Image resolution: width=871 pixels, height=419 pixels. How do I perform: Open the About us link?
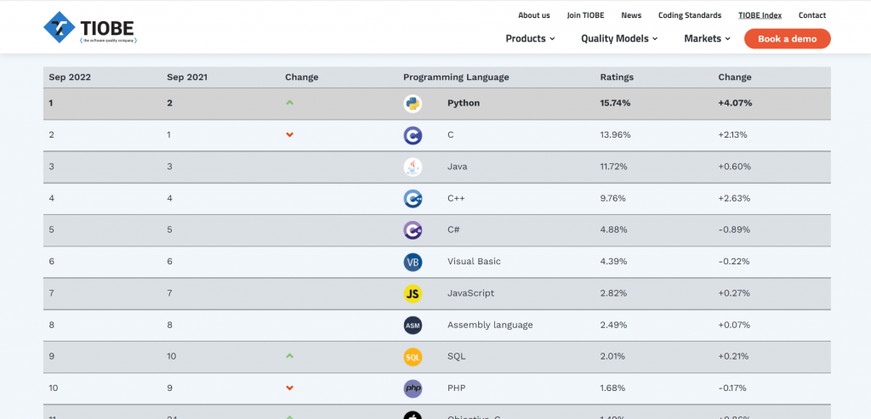click(x=534, y=15)
